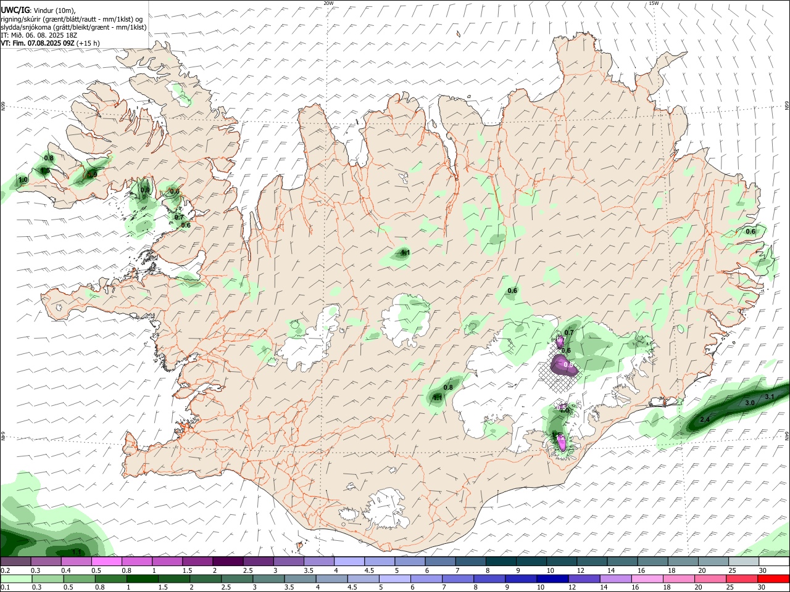790x592 pixels.
Task: Click the '30' label in rain legend
Action: pos(761,587)
